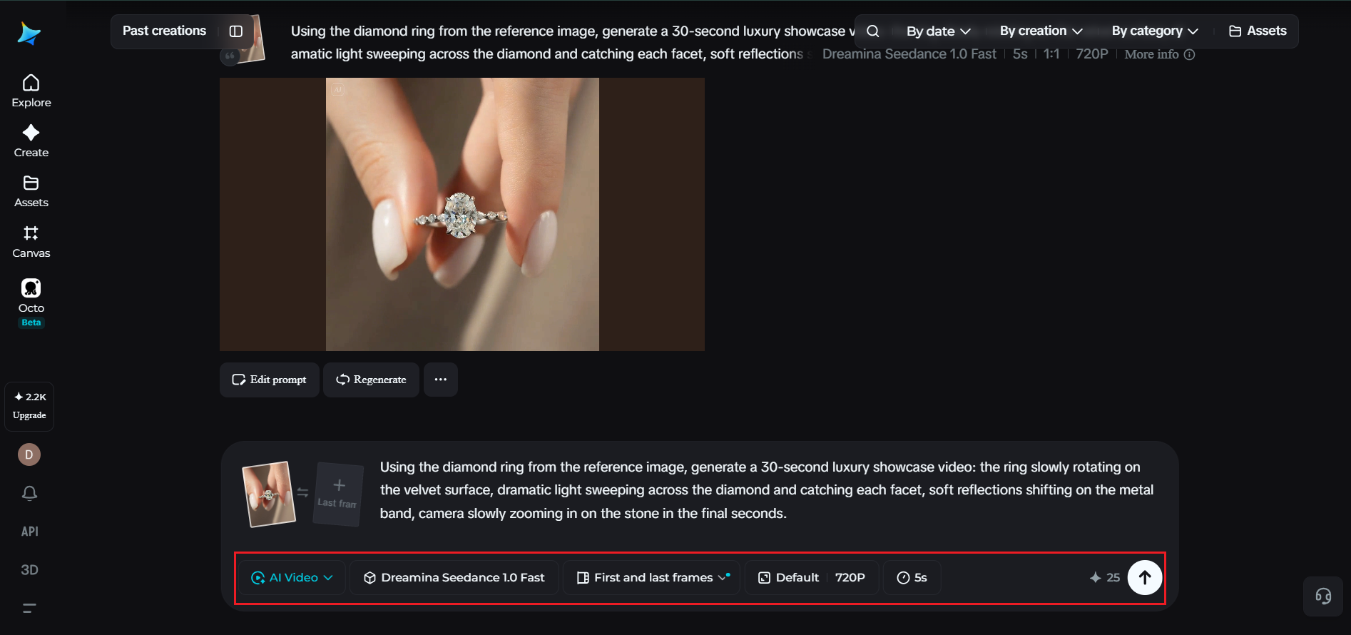Screen dimensions: 1351x635
Task: Open the AI Video mode dropdown
Action: pyautogui.click(x=292, y=577)
